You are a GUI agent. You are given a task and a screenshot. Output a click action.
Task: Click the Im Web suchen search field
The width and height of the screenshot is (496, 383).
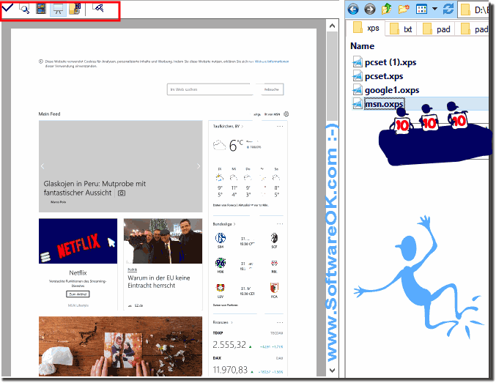click(x=211, y=89)
